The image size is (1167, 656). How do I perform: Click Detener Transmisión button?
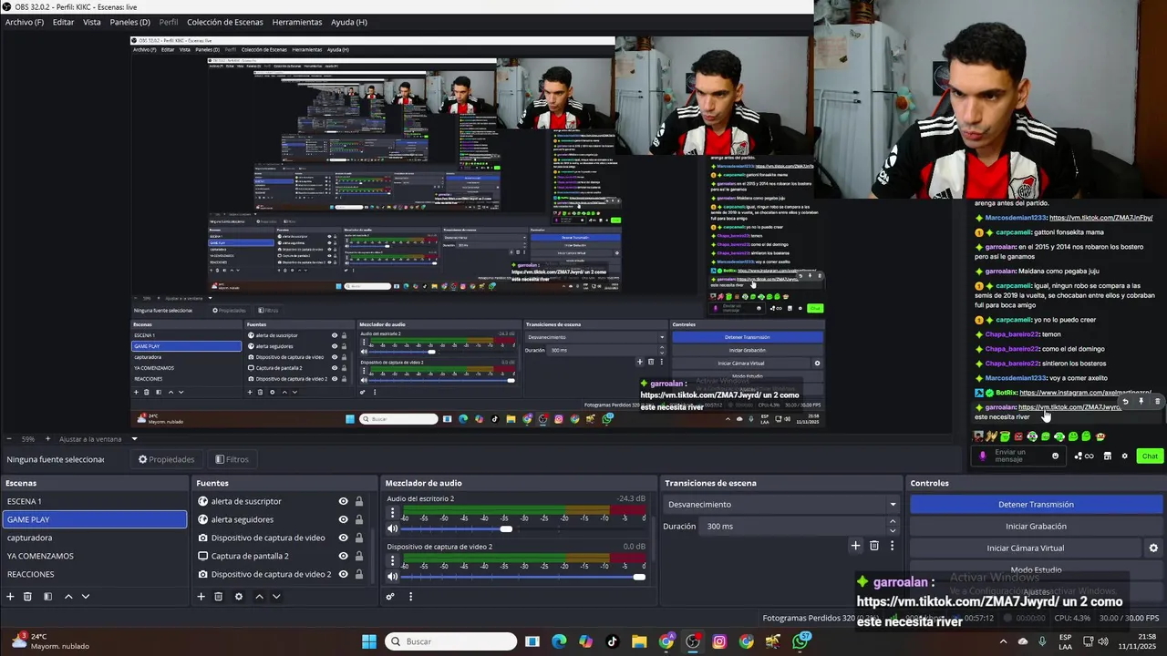[x=1036, y=504]
